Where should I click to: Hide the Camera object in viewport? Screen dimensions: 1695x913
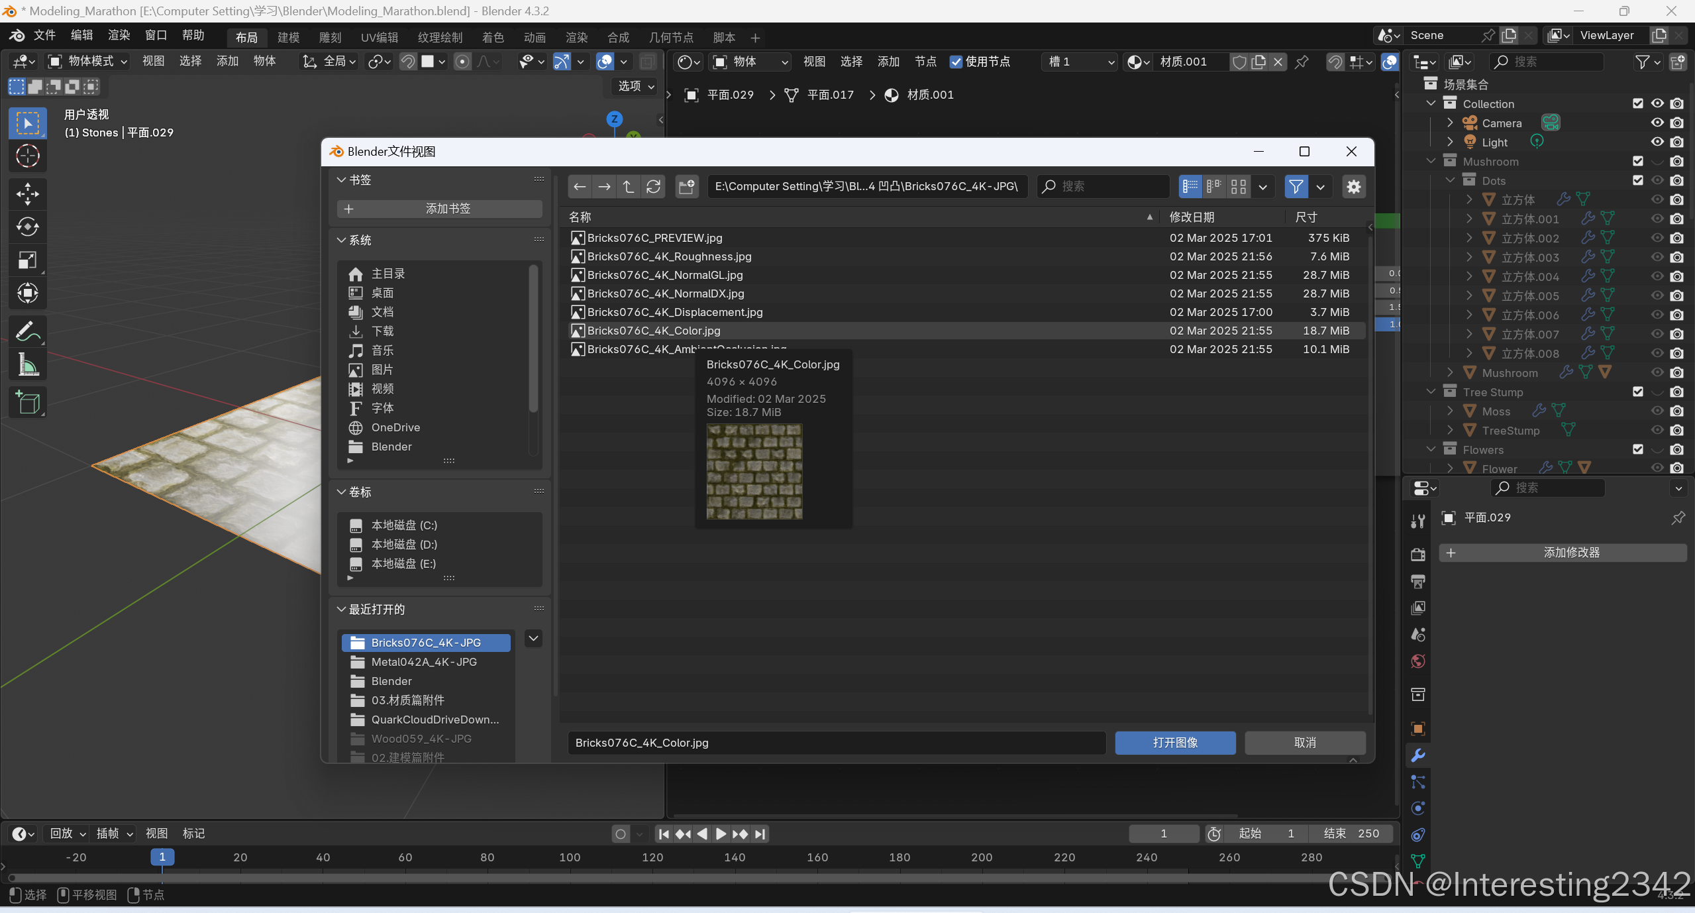[1657, 123]
